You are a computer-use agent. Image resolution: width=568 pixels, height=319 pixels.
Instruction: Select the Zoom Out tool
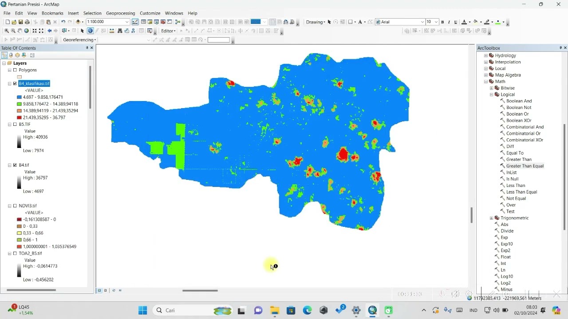pyautogui.click(x=13, y=31)
